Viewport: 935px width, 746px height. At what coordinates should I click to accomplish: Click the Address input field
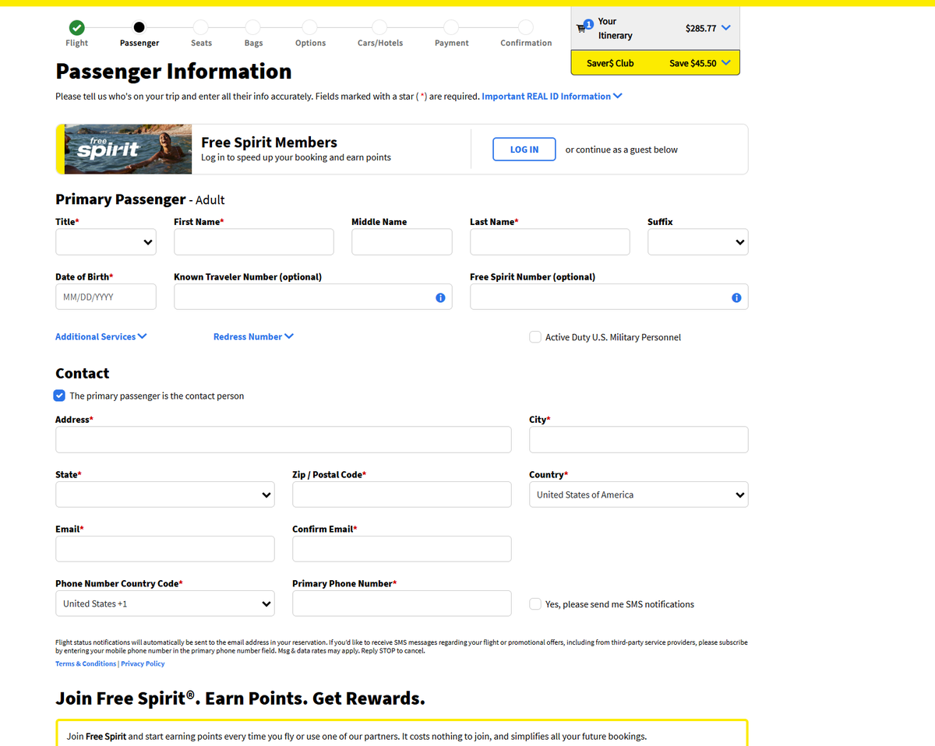284,440
